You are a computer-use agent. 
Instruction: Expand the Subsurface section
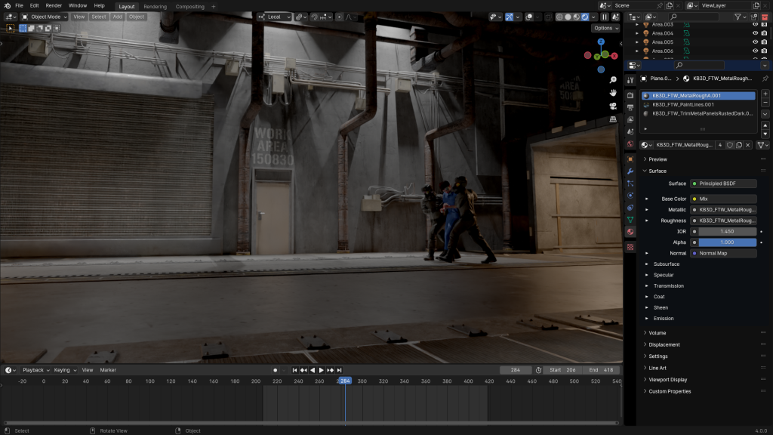pyautogui.click(x=667, y=264)
